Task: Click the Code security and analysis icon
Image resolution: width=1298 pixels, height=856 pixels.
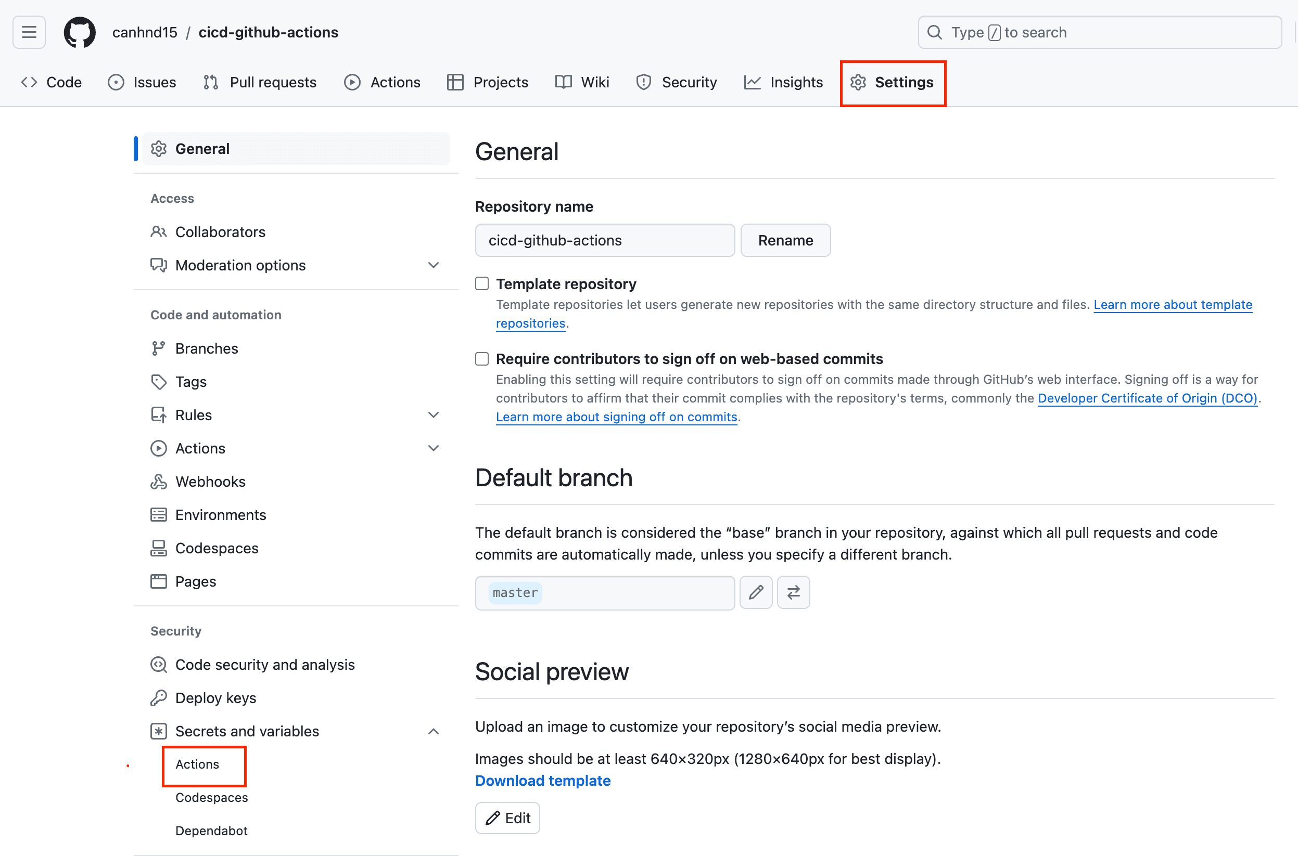Action: click(158, 665)
